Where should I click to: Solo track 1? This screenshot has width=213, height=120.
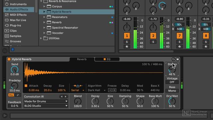(127, 42)
